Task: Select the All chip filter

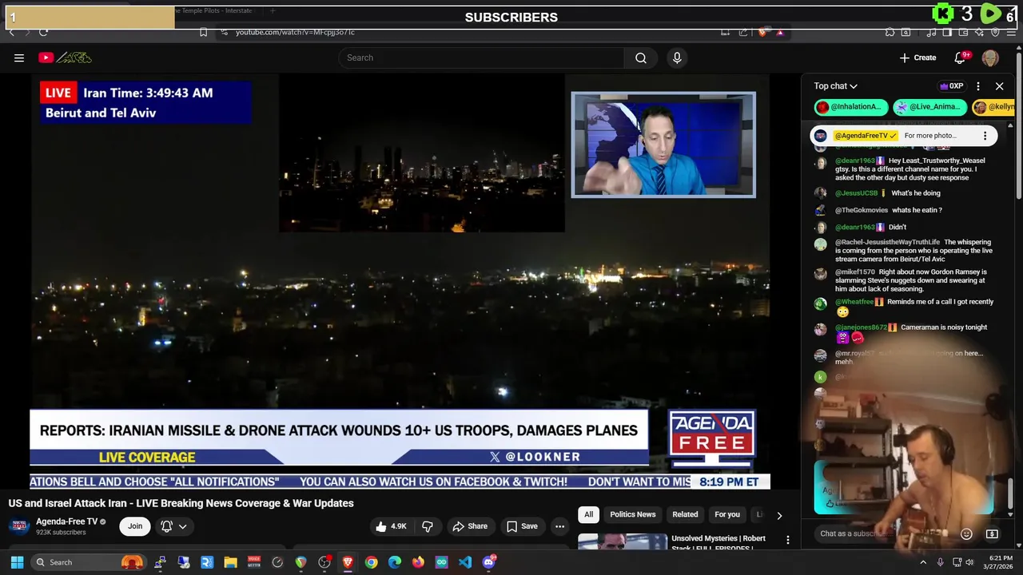Action: click(x=589, y=514)
